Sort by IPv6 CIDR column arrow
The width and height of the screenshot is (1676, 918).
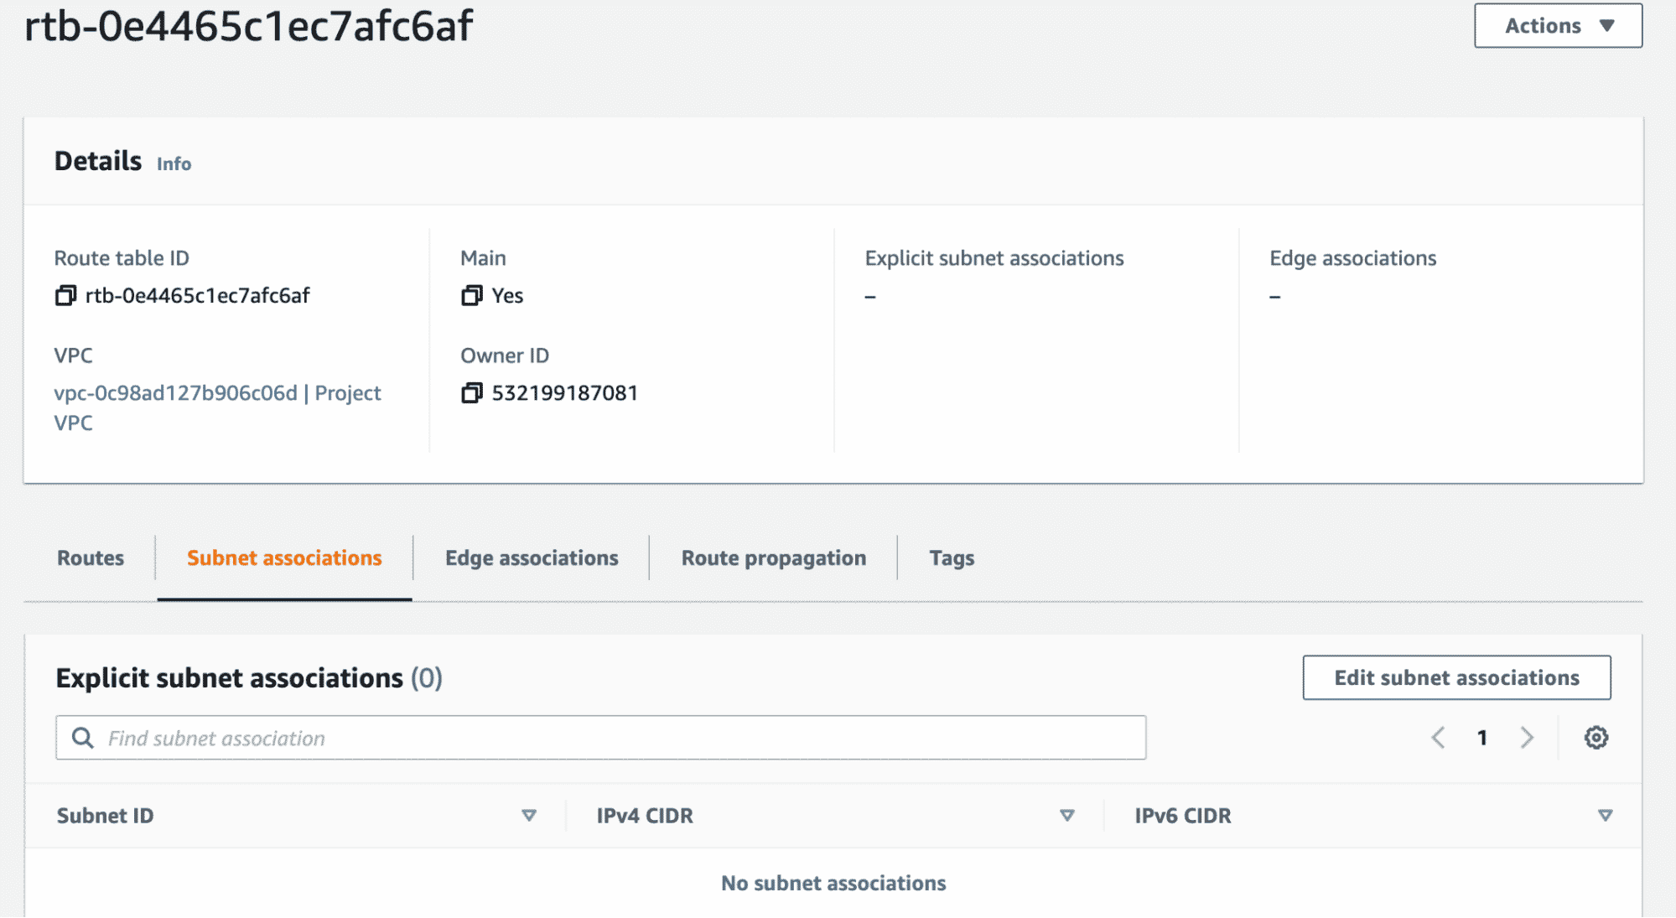(x=1605, y=816)
